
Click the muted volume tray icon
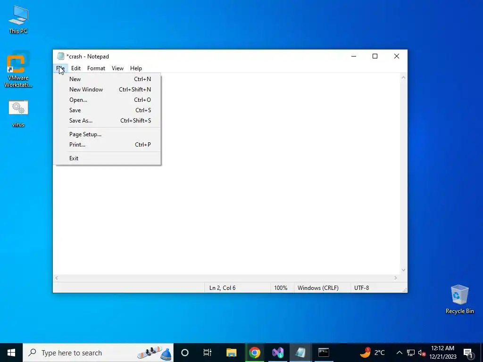422,353
